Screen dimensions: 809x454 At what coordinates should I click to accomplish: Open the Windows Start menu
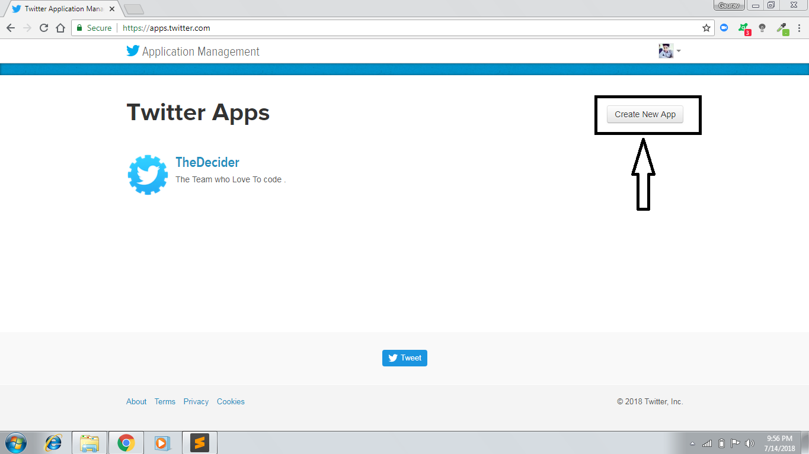[15, 443]
